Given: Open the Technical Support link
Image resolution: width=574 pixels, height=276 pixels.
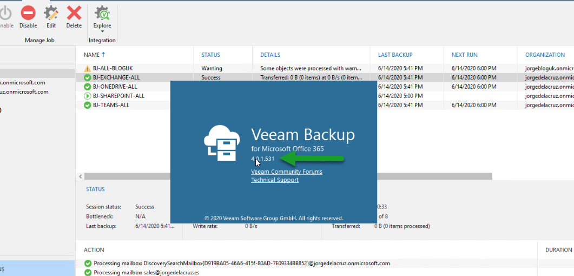Looking at the screenshot, I should 274,180.
